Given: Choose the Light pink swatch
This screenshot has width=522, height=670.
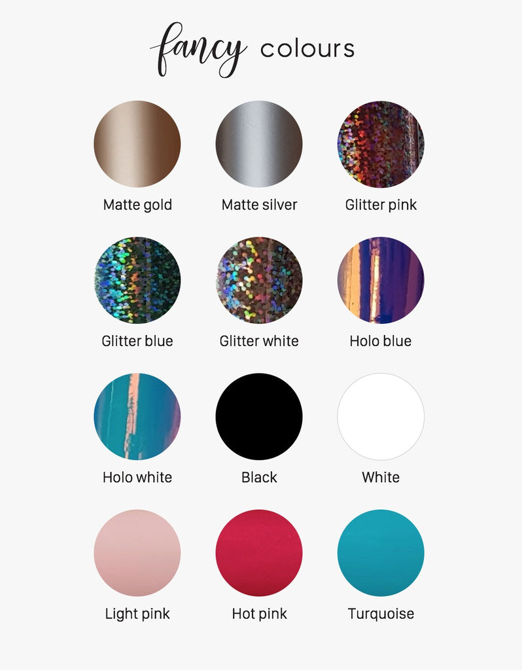Looking at the screenshot, I should [137, 553].
